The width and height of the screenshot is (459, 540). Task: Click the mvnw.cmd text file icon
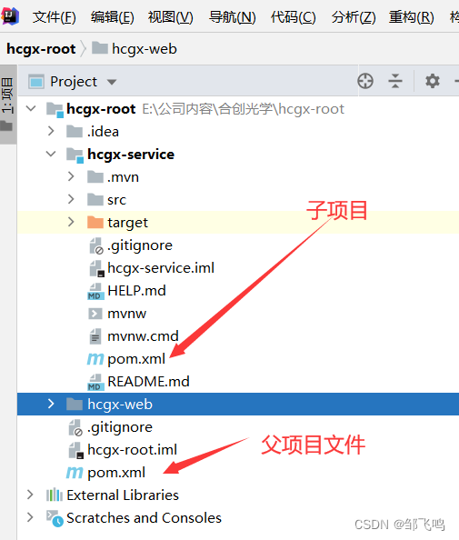[95, 336]
